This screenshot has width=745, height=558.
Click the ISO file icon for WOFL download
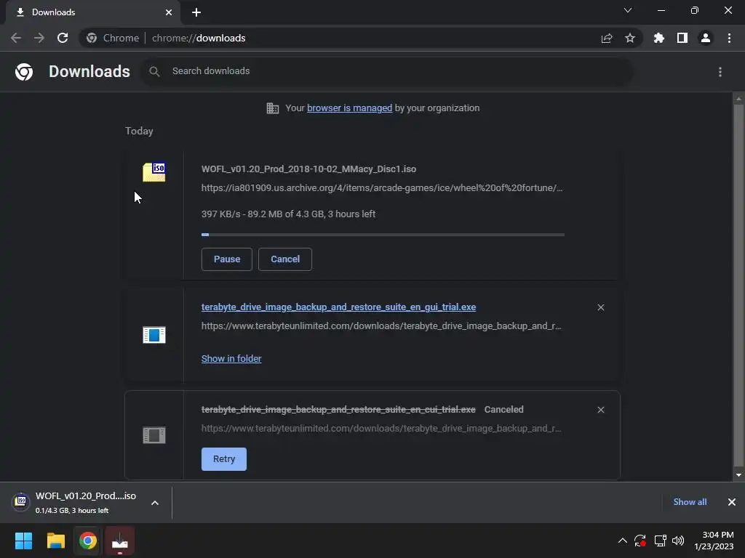tap(154, 171)
